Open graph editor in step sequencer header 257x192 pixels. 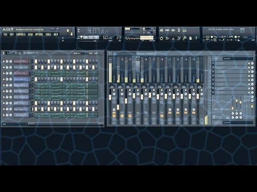click(91, 53)
